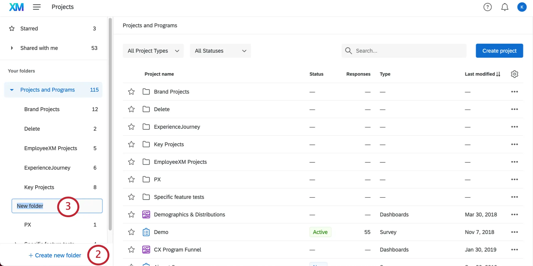Select the Starred sidebar item
This screenshot has width=533, height=266.
[x=29, y=28]
